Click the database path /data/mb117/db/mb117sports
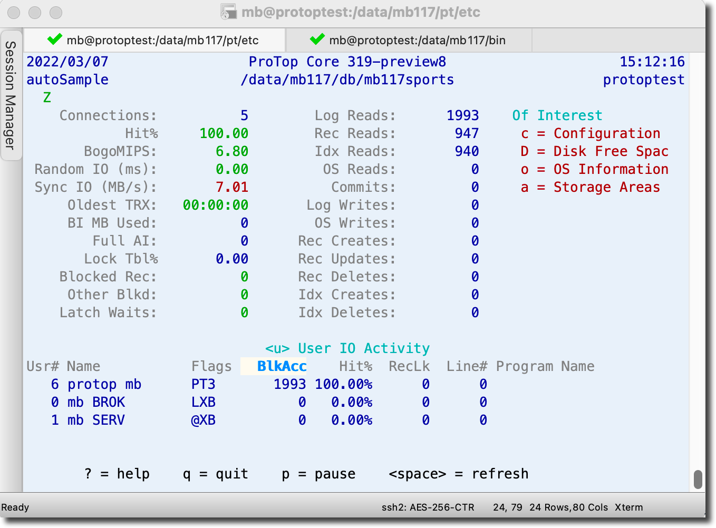 pyautogui.click(x=347, y=80)
